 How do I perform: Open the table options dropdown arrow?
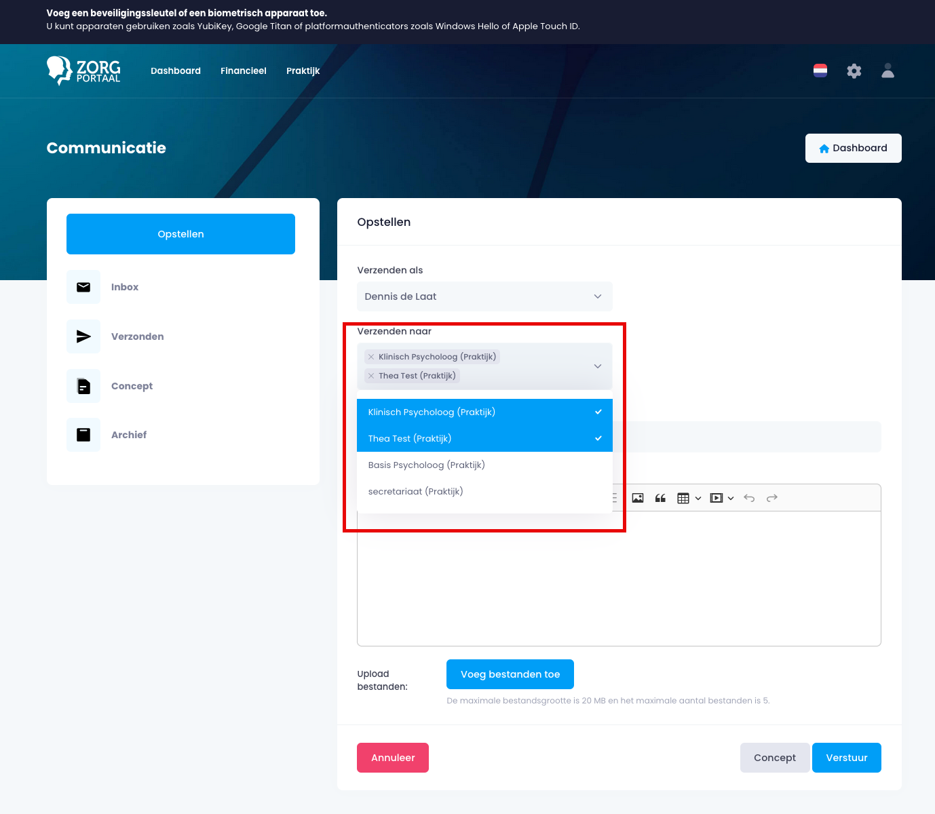tap(698, 498)
